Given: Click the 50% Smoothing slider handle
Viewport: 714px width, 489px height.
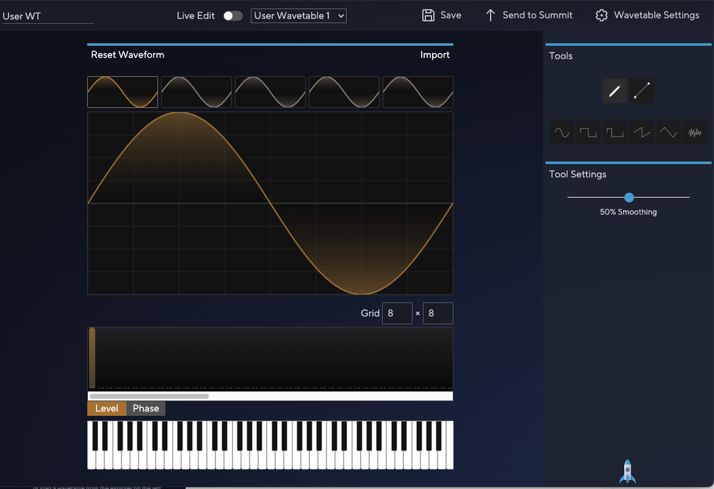Looking at the screenshot, I should pos(629,198).
